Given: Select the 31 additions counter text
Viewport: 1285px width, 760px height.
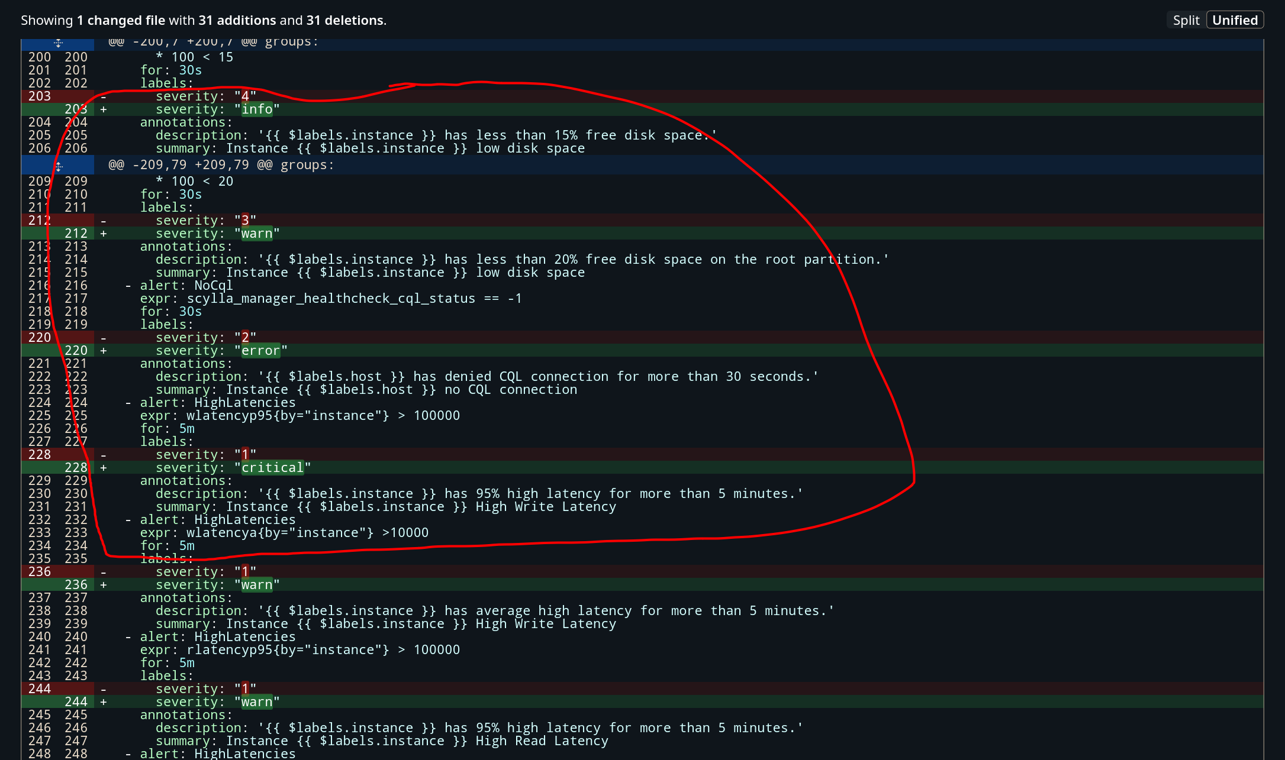Looking at the screenshot, I should point(237,20).
